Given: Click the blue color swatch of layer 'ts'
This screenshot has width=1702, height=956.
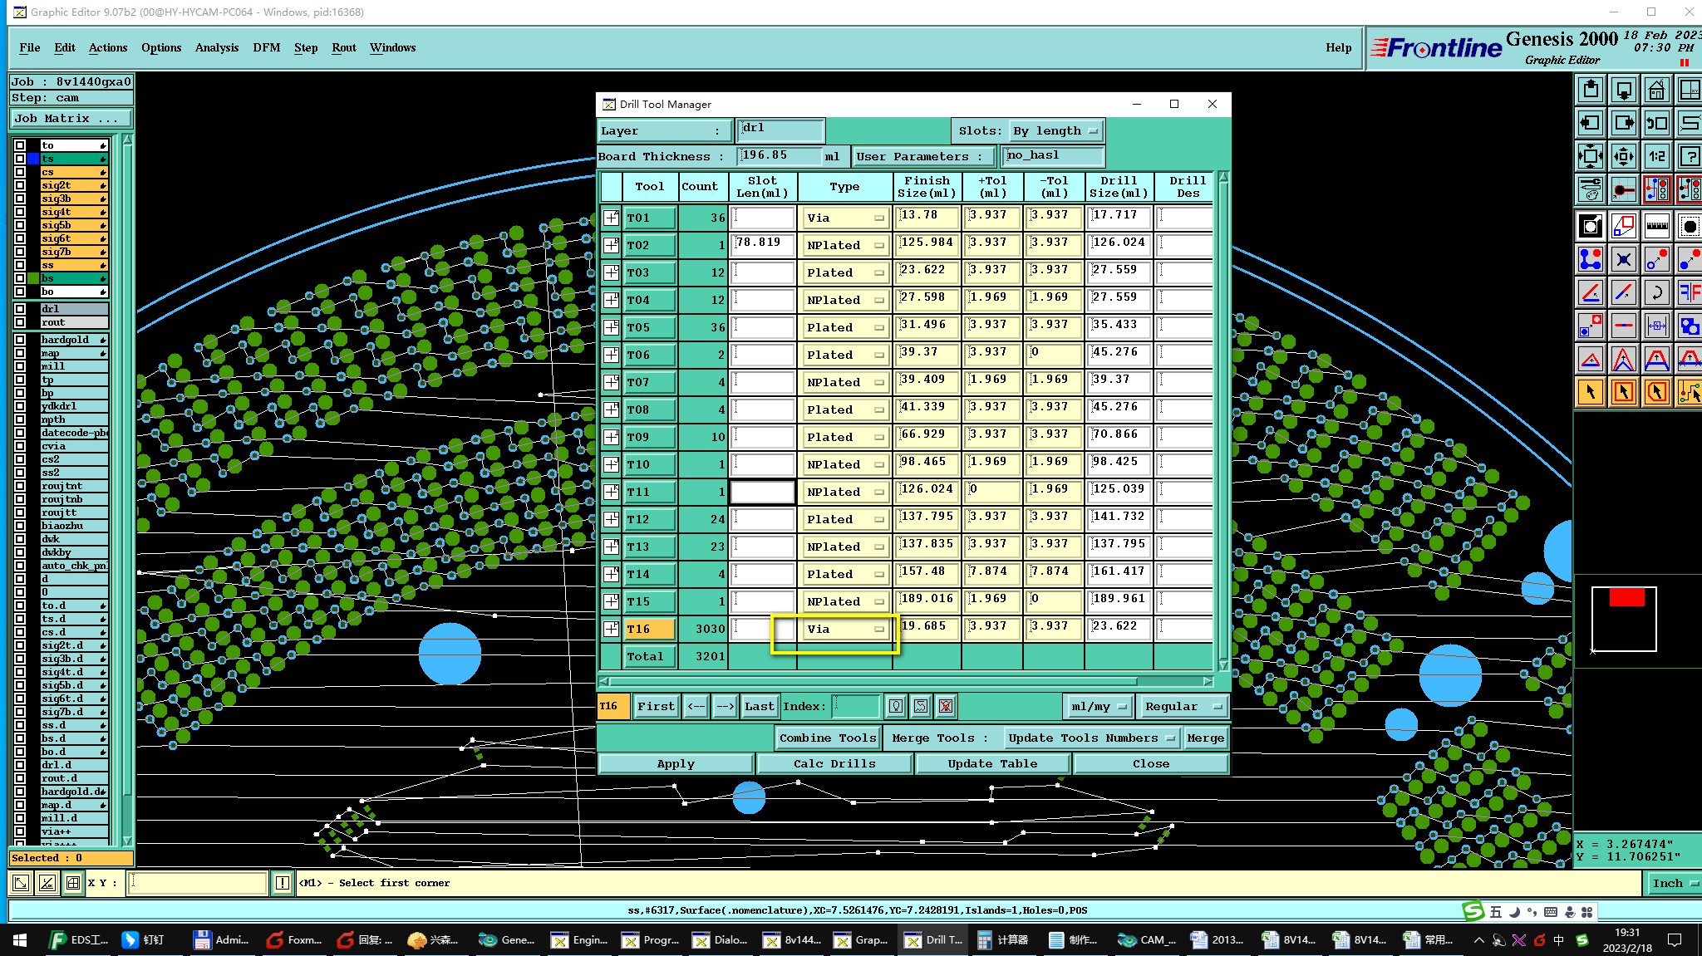Looking at the screenshot, I should click(33, 159).
